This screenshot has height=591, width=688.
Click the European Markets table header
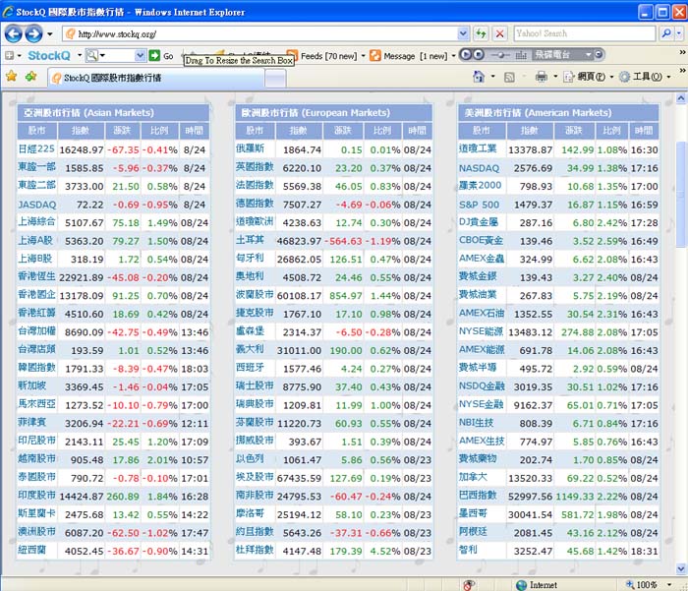(333, 113)
